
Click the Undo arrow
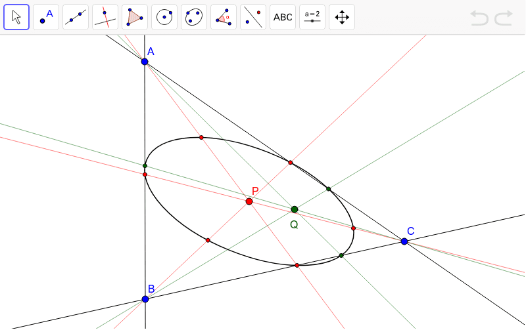pyautogui.click(x=479, y=18)
